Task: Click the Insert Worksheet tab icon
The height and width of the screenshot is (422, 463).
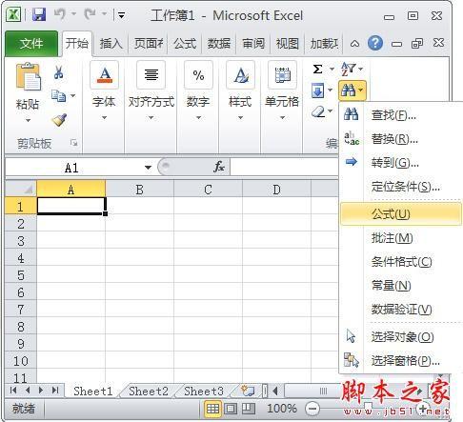Action: [248, 391]
